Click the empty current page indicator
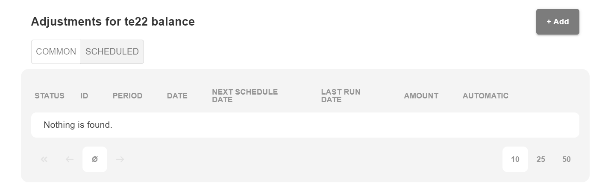This screenshot has height=190, width=608. point(95,159)
